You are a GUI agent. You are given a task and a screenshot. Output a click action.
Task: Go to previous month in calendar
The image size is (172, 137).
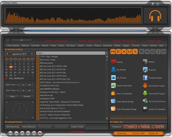tap(7, 54)
